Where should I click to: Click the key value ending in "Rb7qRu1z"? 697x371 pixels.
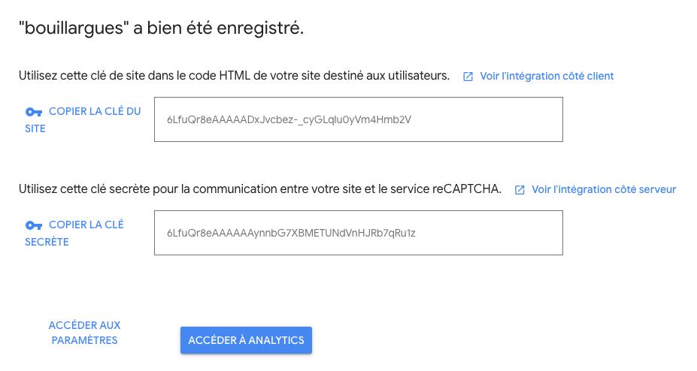291,234
